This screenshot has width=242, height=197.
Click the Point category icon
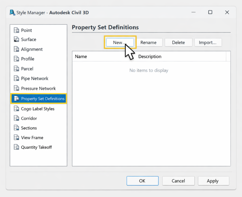pos(16,30)
